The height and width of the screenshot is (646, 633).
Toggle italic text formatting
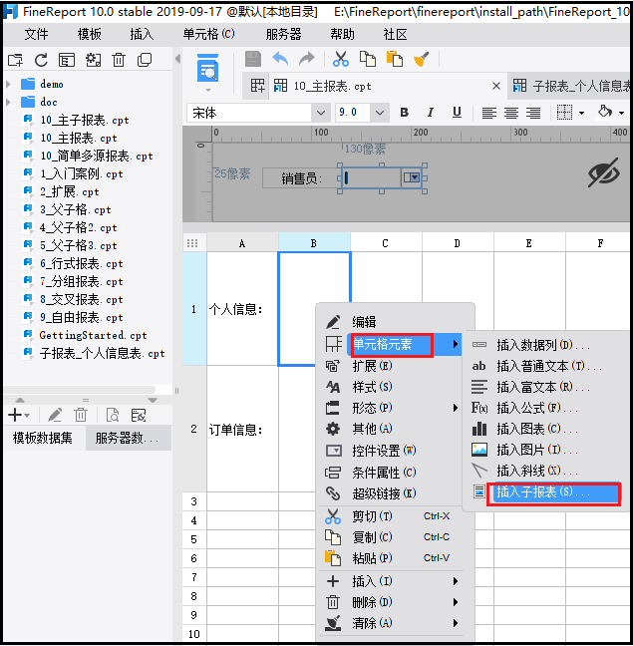pos(431,113)
